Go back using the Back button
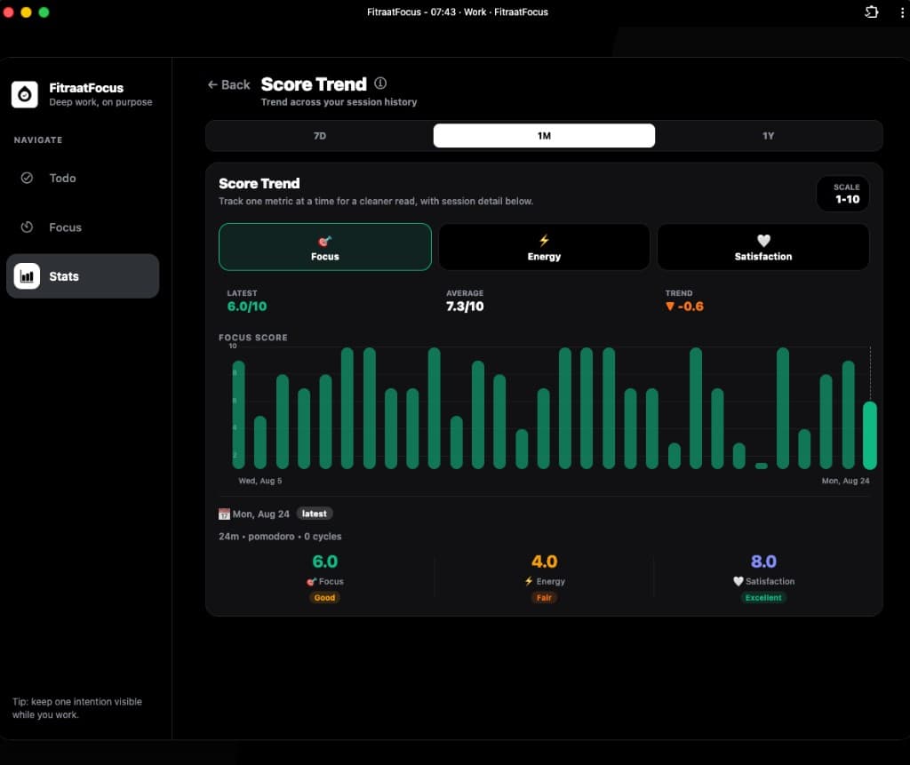Viewport: 910px width, 765px height. [x=228, y=84]
